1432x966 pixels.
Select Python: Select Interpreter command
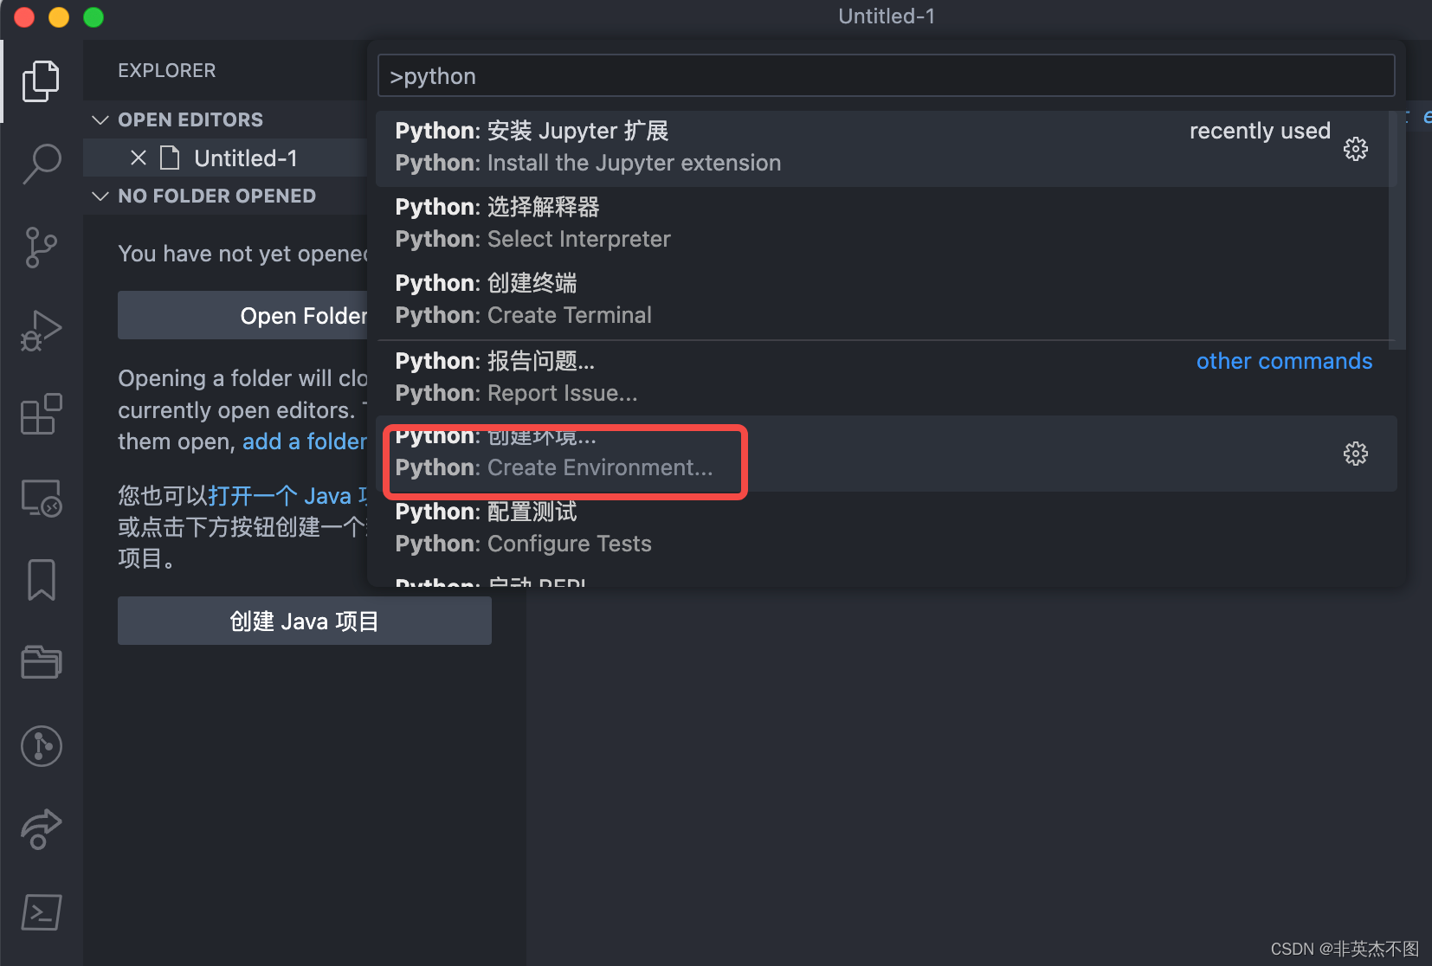pos(887,224)
